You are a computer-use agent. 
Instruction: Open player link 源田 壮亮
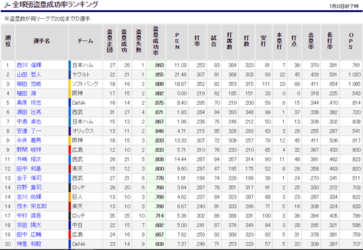click(29, 112)
